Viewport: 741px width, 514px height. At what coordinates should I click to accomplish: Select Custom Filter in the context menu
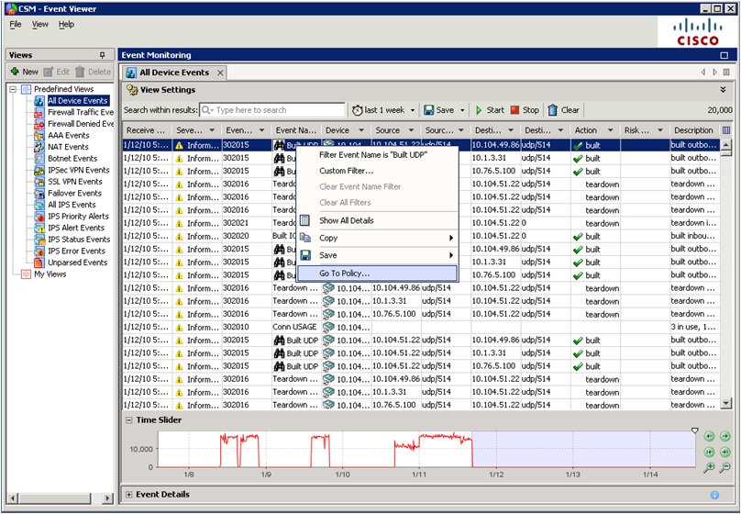click(377, 171)
